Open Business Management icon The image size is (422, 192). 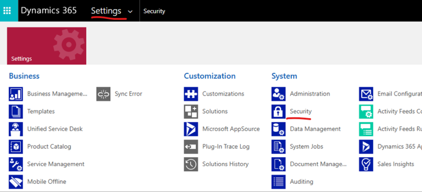coord(16,94)
